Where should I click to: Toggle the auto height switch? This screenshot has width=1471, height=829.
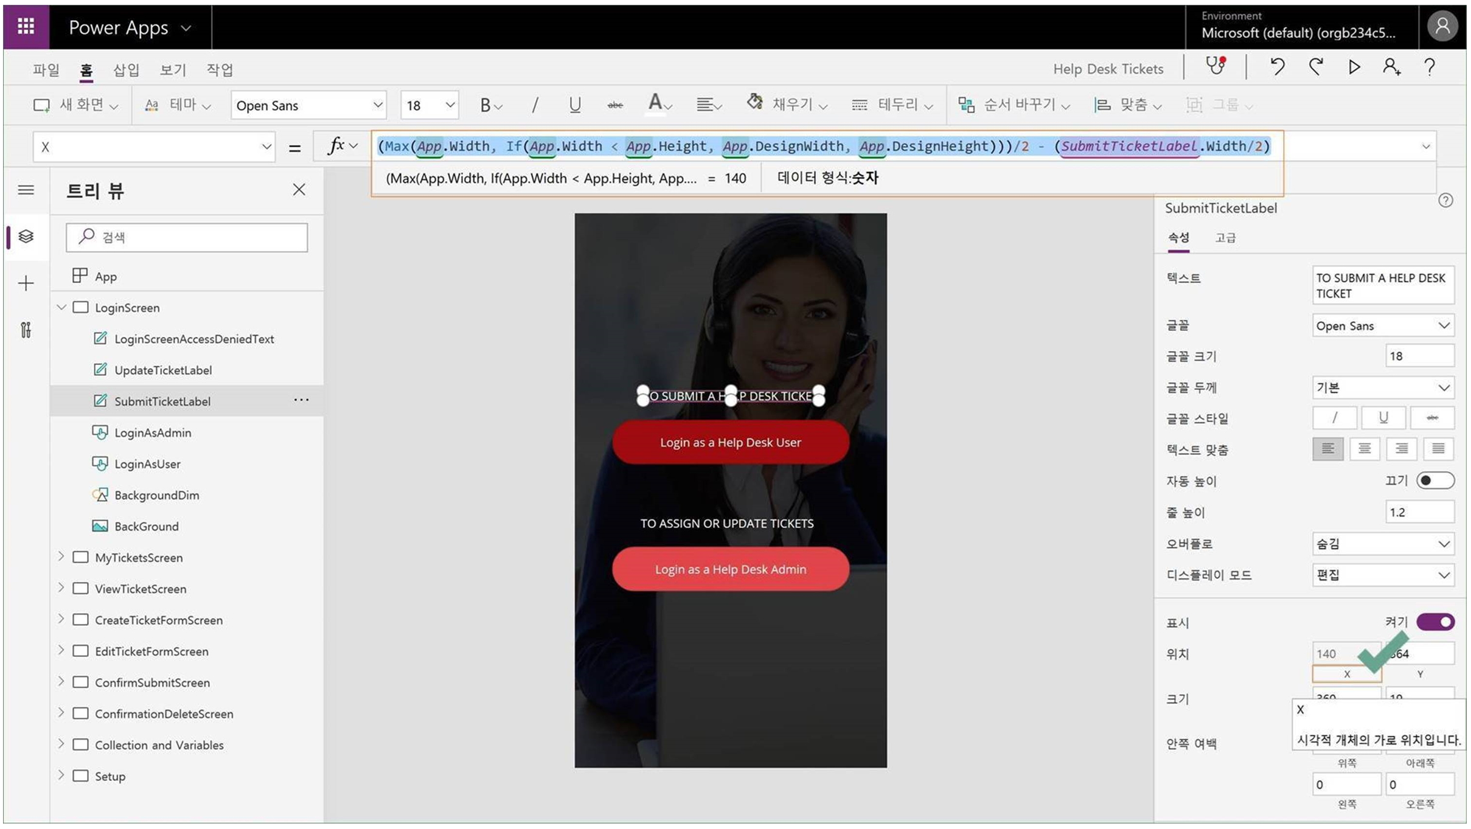(1434, 480)
